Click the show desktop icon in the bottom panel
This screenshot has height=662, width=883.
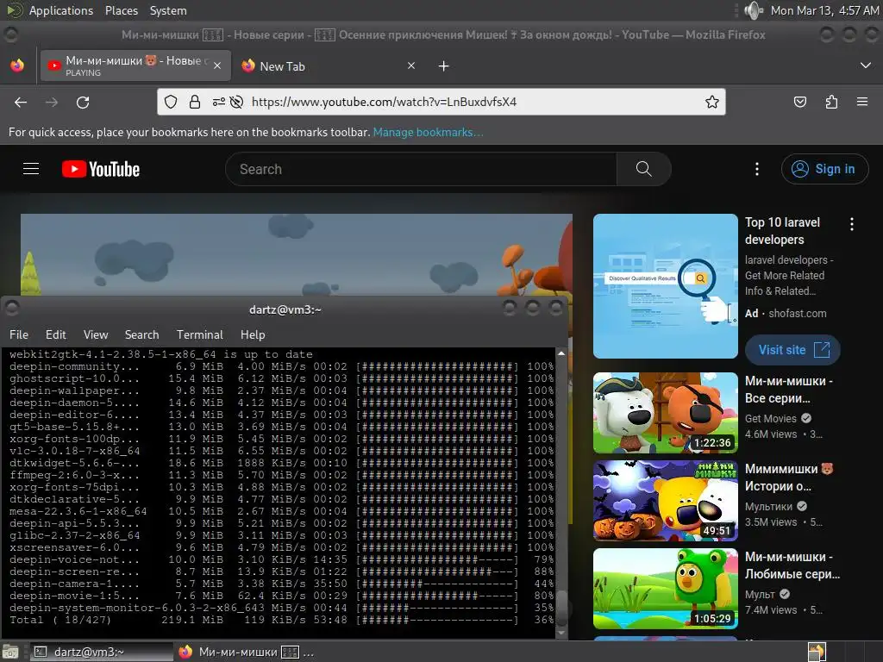point(10,652)
